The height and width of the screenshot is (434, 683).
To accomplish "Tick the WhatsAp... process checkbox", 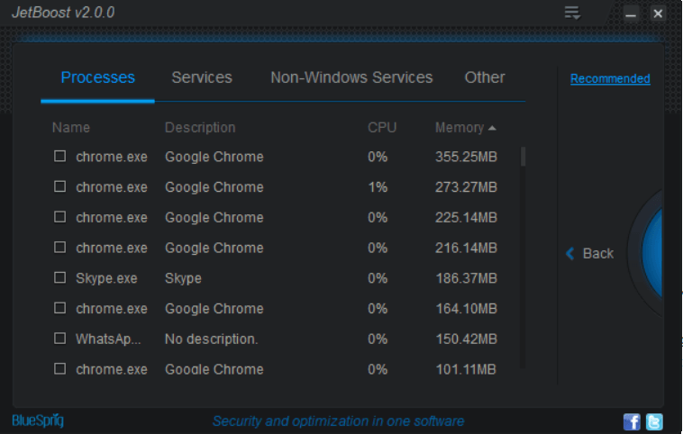I will pos(59,339).
